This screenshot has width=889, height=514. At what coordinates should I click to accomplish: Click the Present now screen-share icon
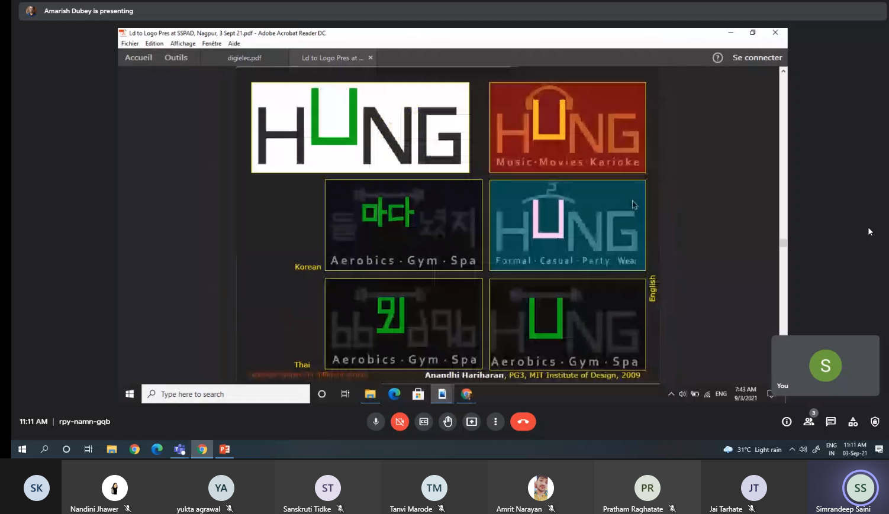click(x=472, y=422)
